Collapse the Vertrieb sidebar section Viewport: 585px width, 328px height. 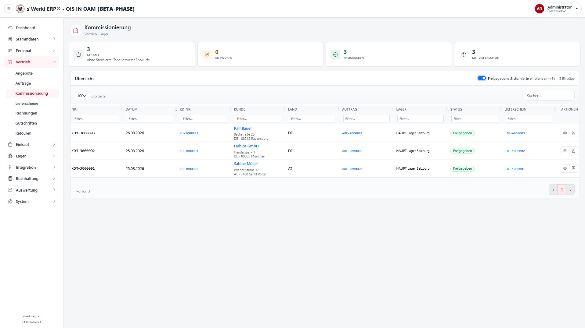tap(32, 62)
